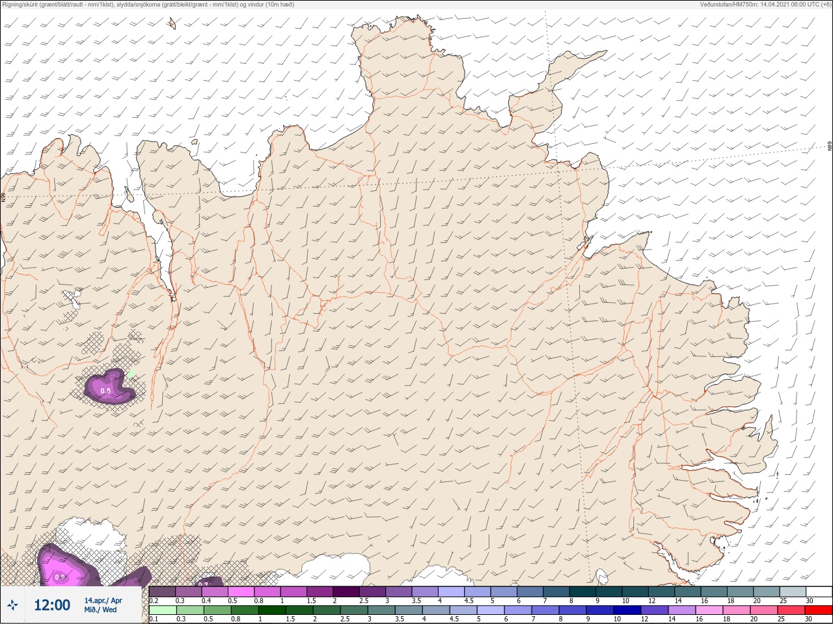The image size is (833, 624).
Task: Click the 30 value under the lower legend row
Action: [x=809, y=619]
